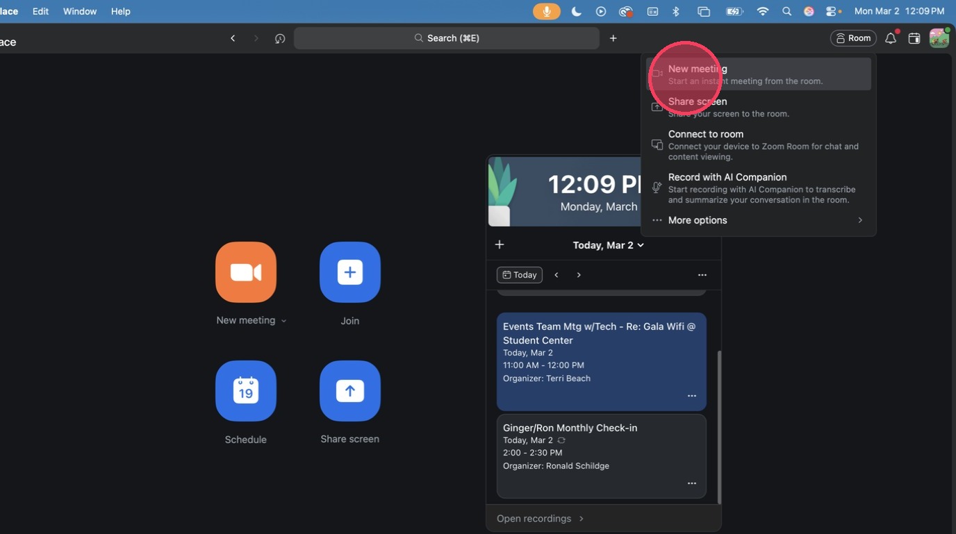Open Wi-Fi status in menu bar

point(763,11)
